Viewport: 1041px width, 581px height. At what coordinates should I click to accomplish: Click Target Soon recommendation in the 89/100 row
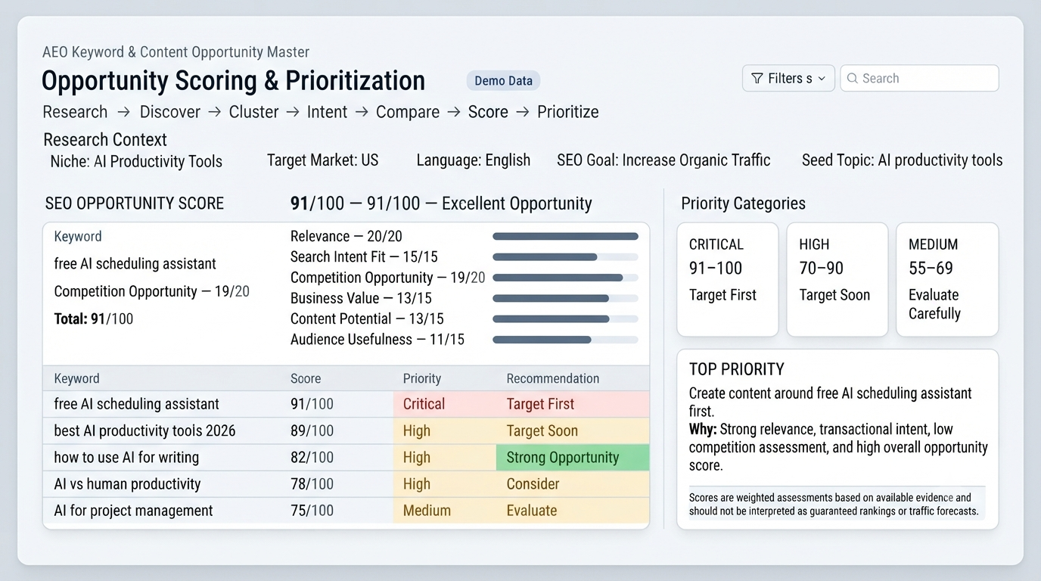pyautogui.click(x=573, y=431)
